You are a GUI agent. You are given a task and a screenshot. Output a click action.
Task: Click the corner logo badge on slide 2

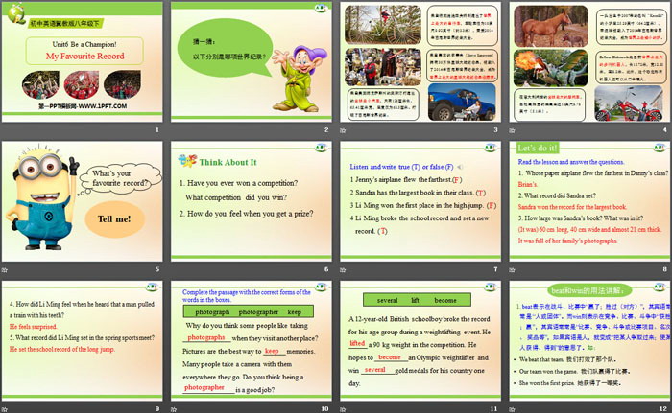(x=321, y=8)
